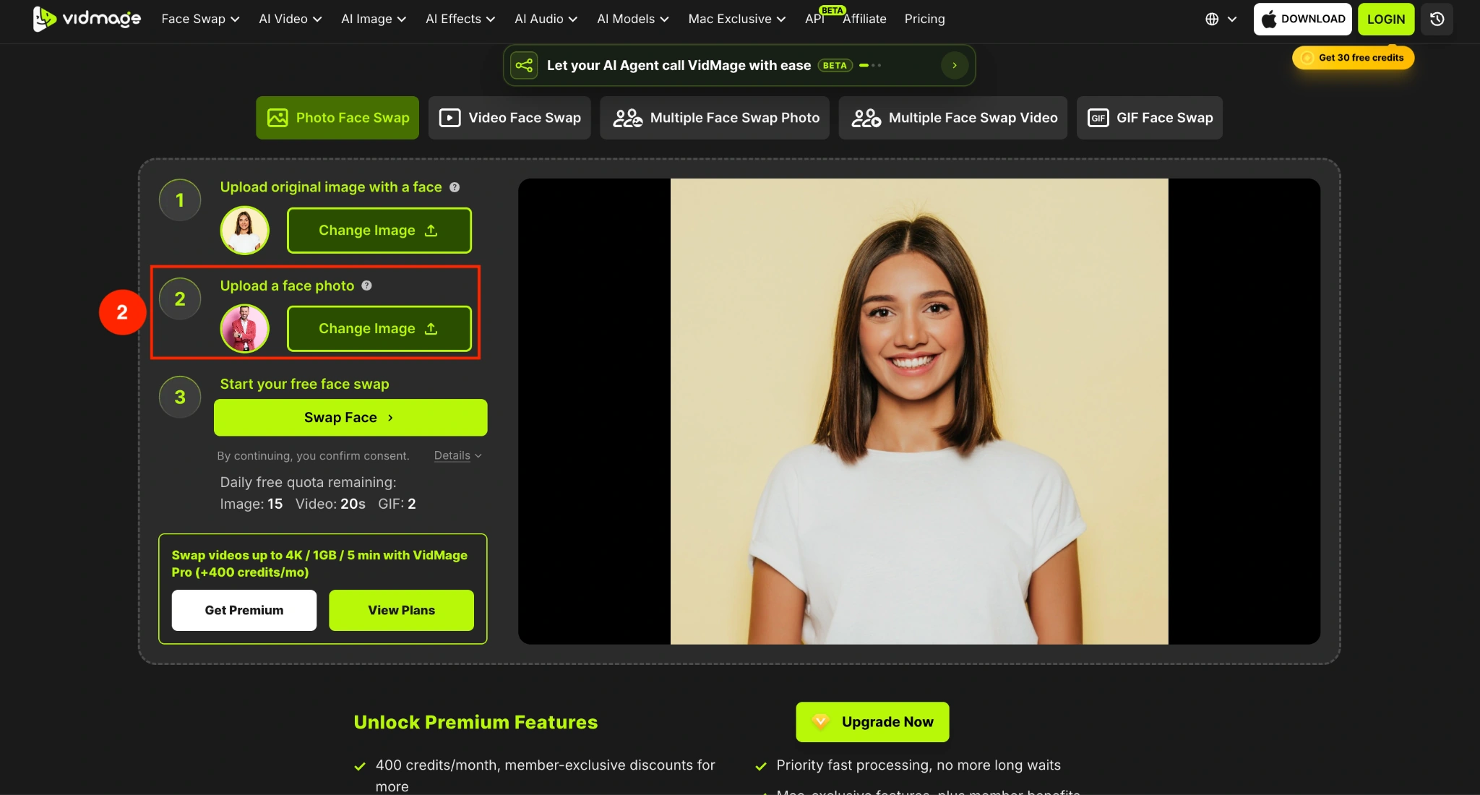The height and width of the screenshot is (795, 1480).
Task: Click the GIF icon on GIF Face Swap
Action: tap(1098, 118)
